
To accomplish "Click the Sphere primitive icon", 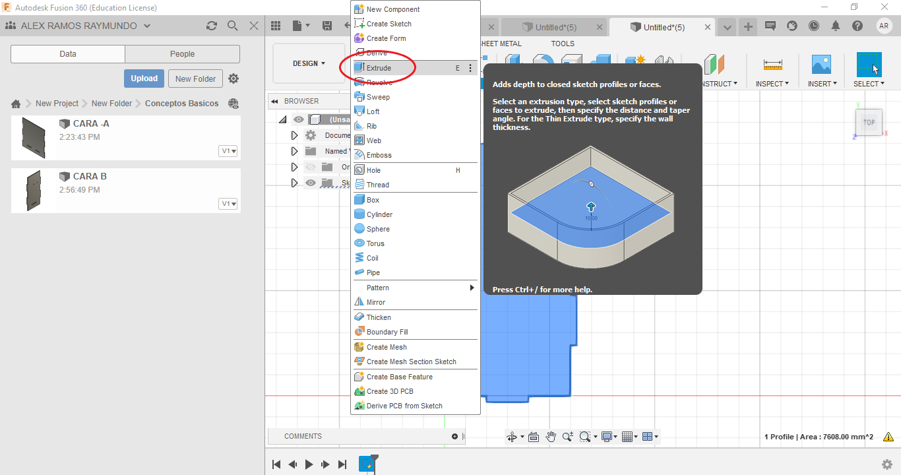I will (359, 229).
